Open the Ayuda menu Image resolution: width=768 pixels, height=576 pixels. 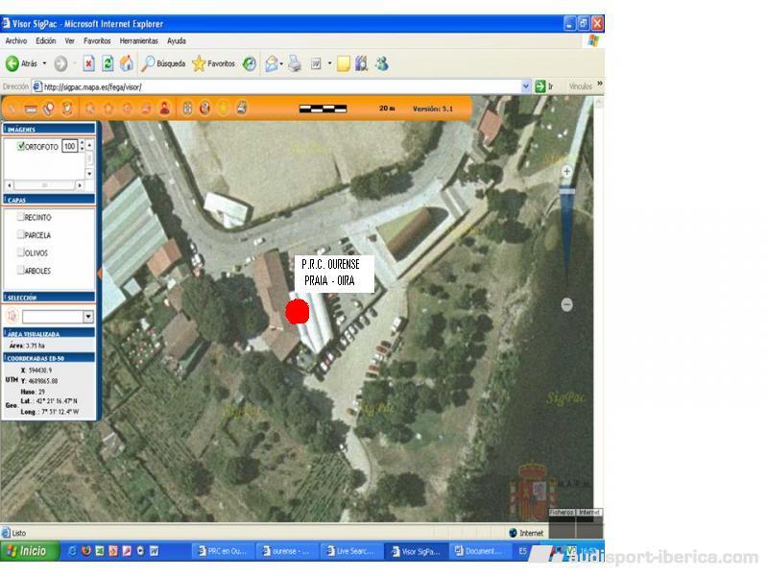tap(177, 41)
